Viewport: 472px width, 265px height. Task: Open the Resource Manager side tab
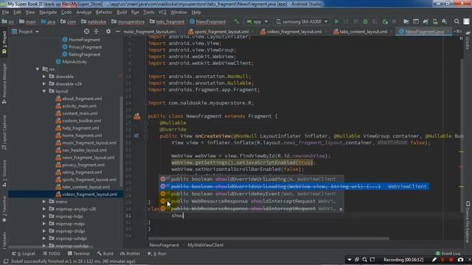click(x=4, y=84)
